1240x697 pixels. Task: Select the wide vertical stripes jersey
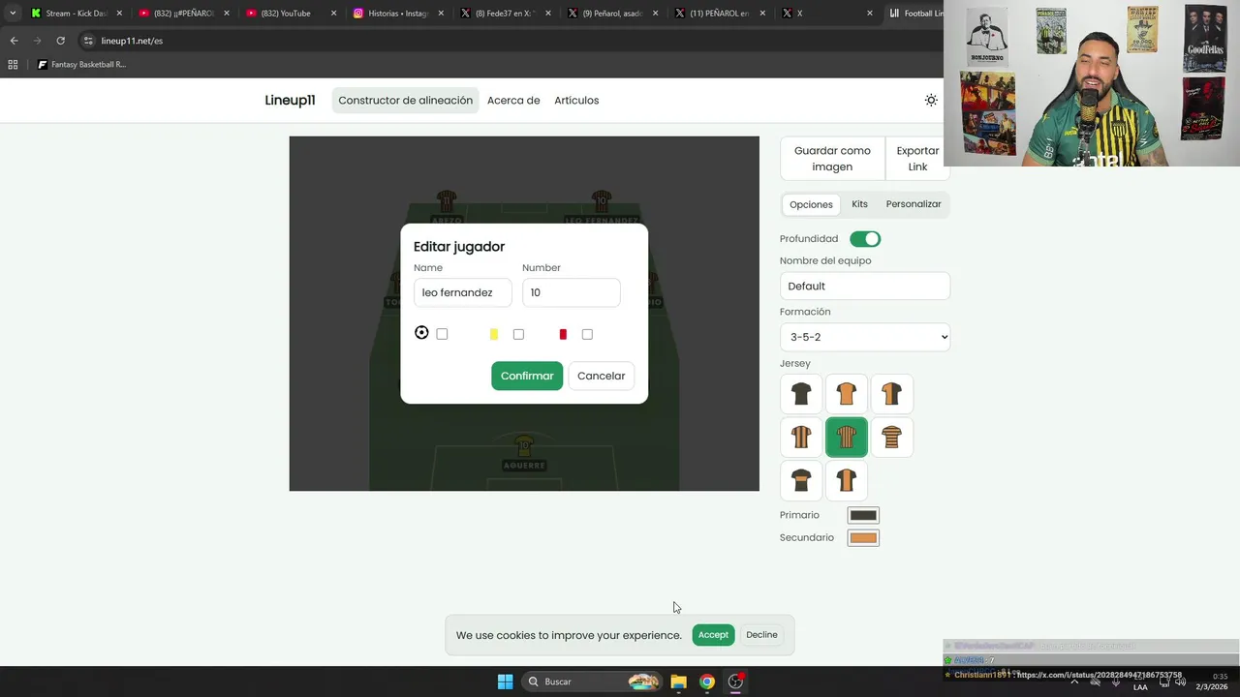pyautogui.click(x=801, y=437)
